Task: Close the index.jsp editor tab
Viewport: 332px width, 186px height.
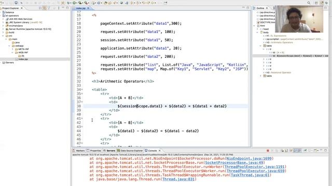Action: click(88, 8)
